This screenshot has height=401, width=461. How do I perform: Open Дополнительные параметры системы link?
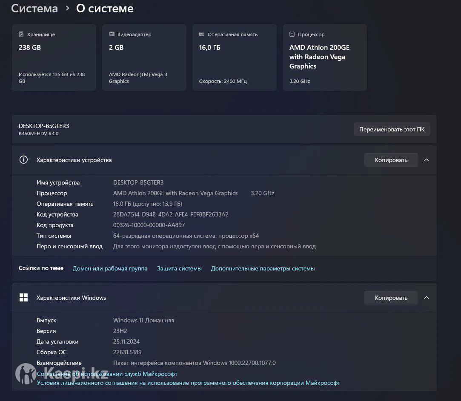263,268
